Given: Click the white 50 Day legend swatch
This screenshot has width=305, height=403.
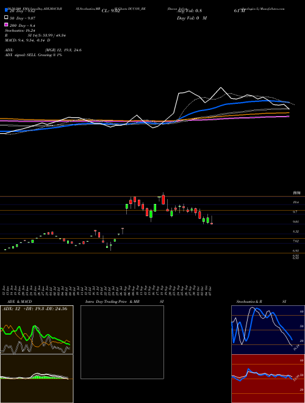Looking at the screenshot, I should pyautogui.click(x=6, y=18).
